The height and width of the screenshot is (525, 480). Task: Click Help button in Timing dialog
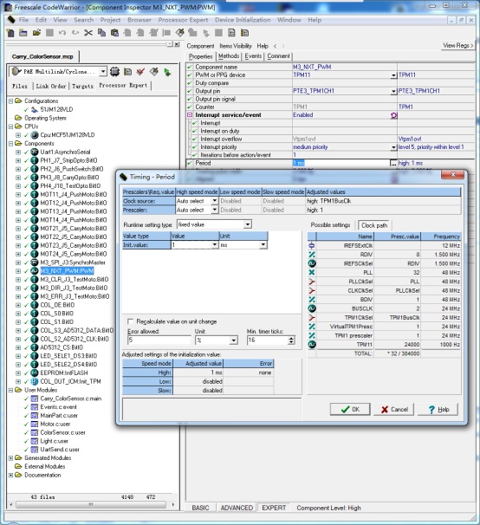pyautogui.click(x=438, y=409)
